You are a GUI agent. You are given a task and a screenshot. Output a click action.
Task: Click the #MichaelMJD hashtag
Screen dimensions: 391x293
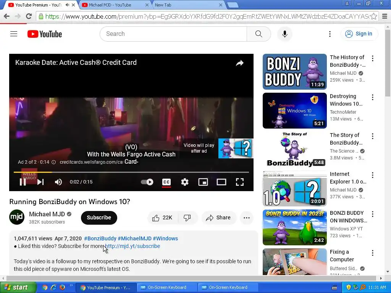(x=134, y=238)
